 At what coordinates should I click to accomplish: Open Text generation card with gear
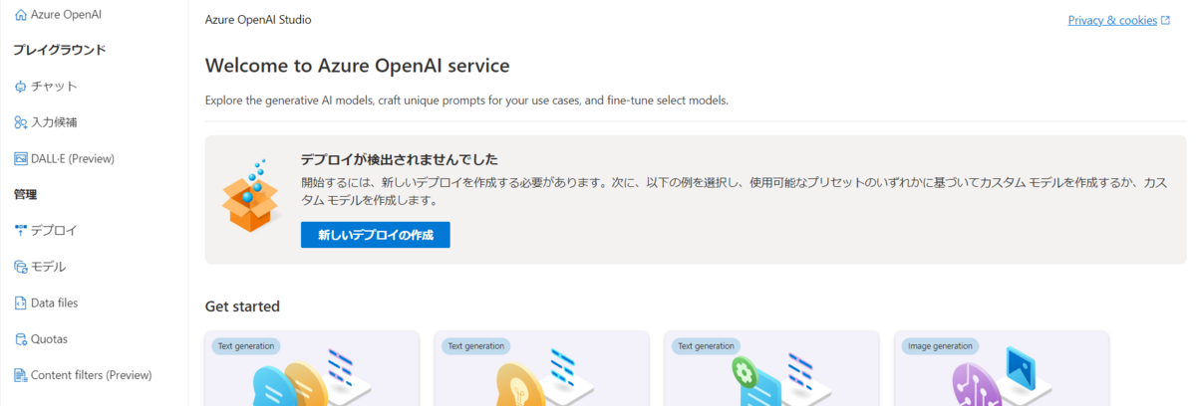coord(771,369)
